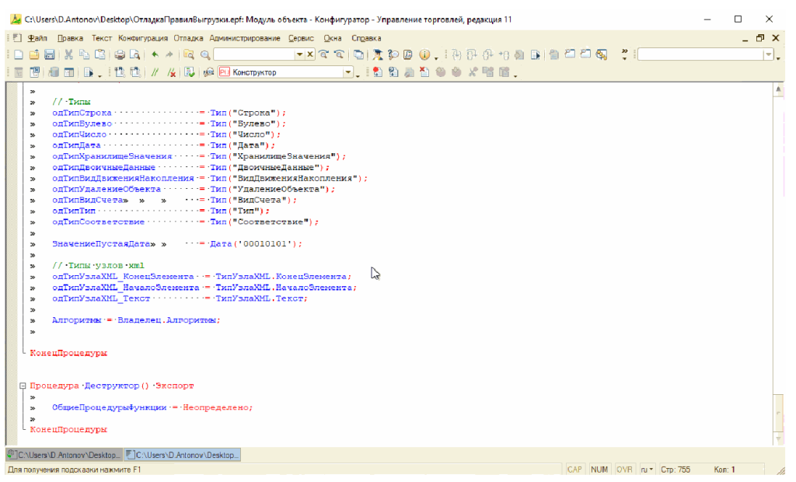Click the magnifier Find icon

coord(205,55)
